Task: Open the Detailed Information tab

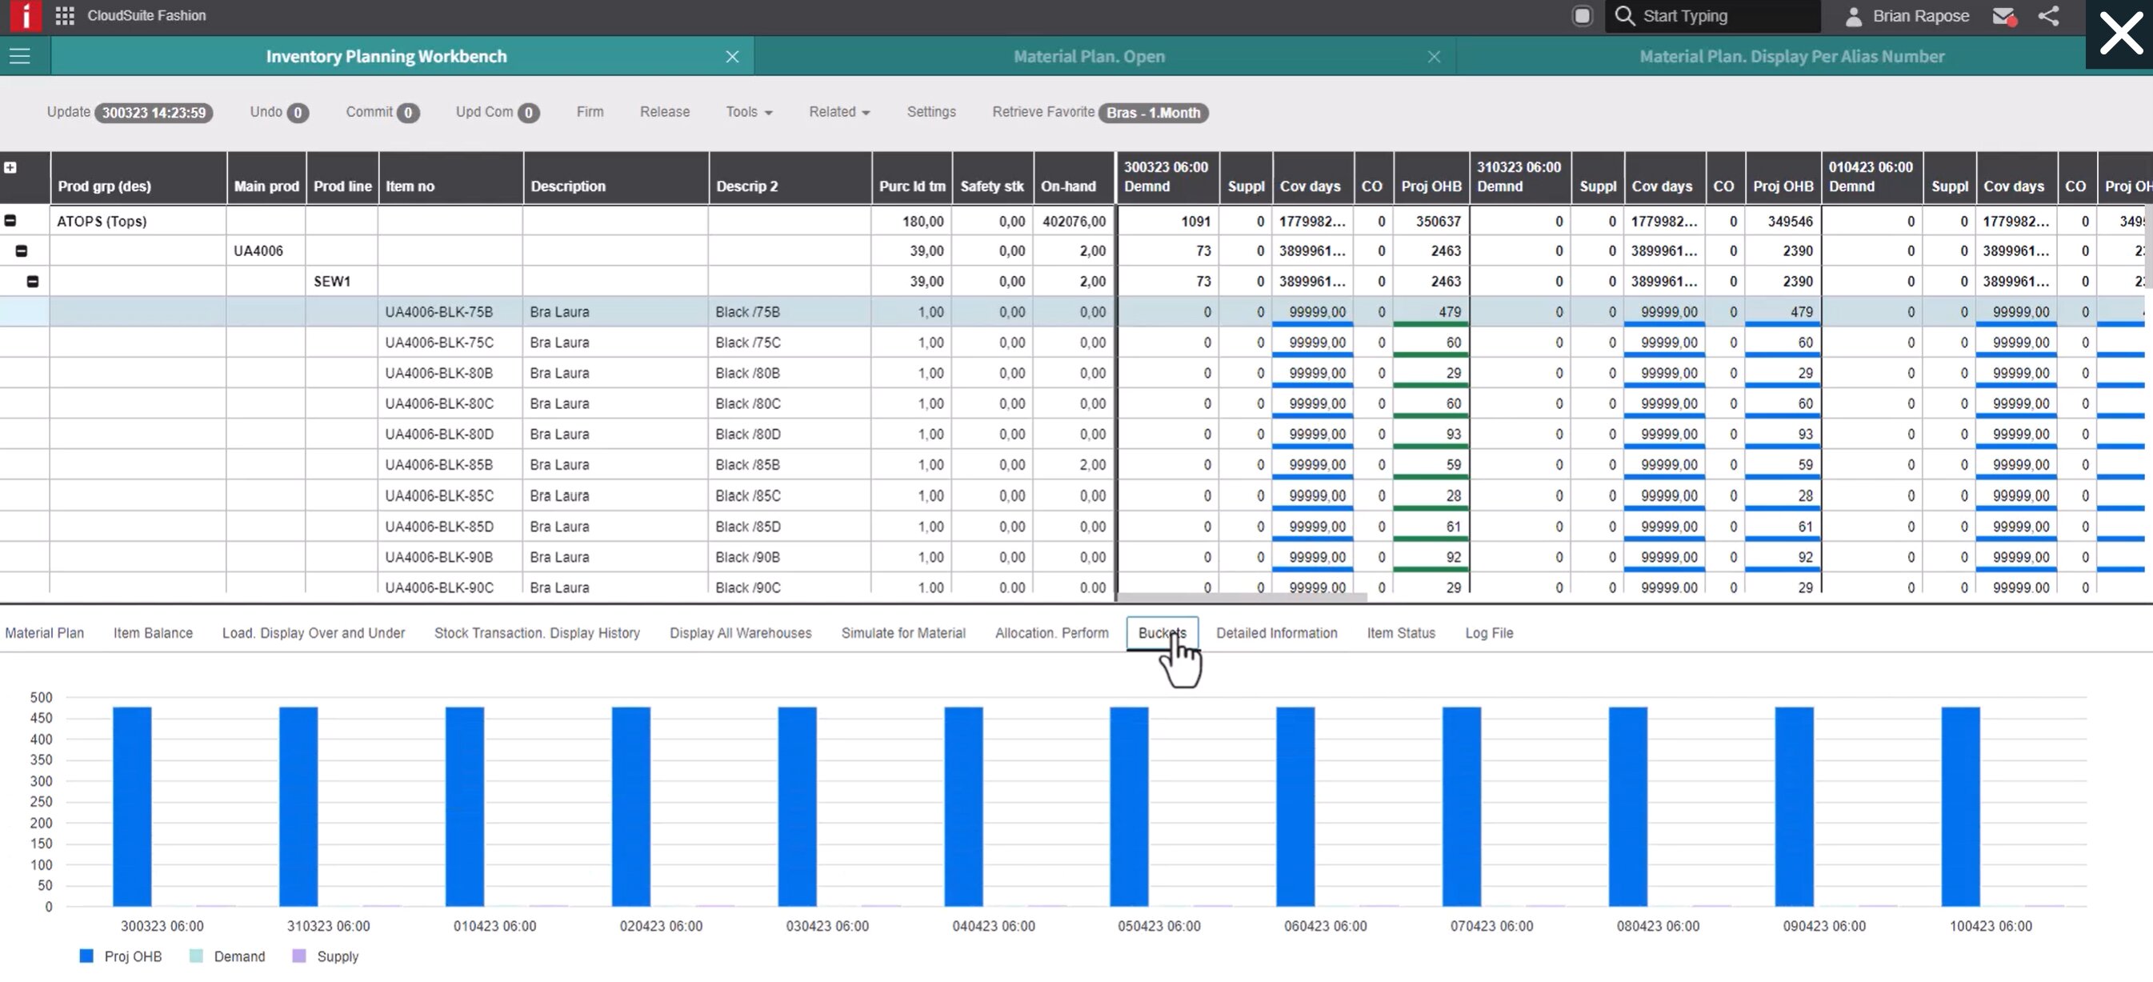Action: point(1276,633)
